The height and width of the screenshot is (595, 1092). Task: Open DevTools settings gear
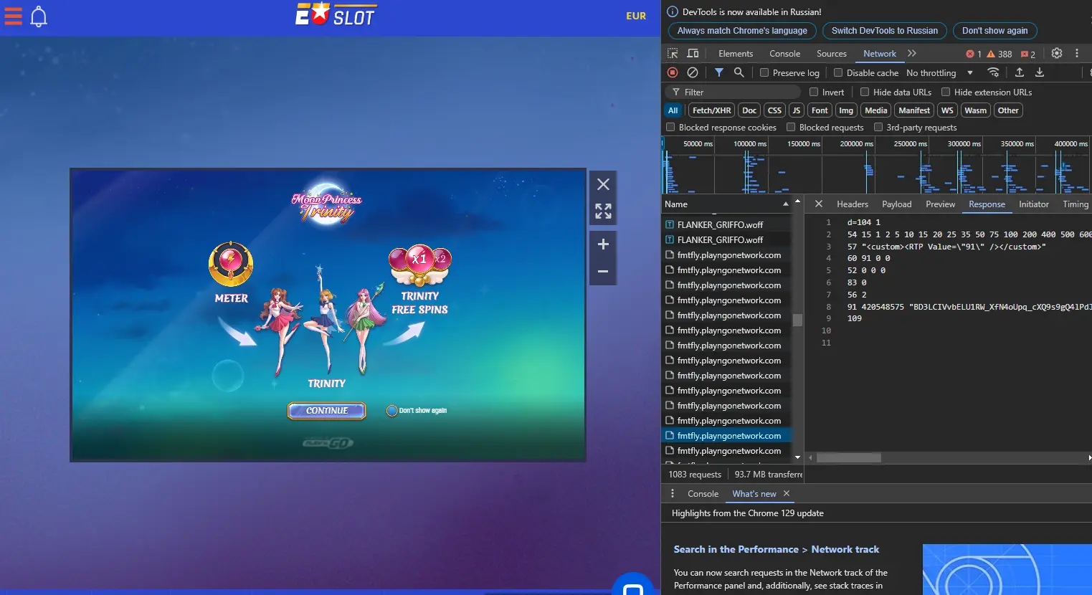tap(1056, 53)
